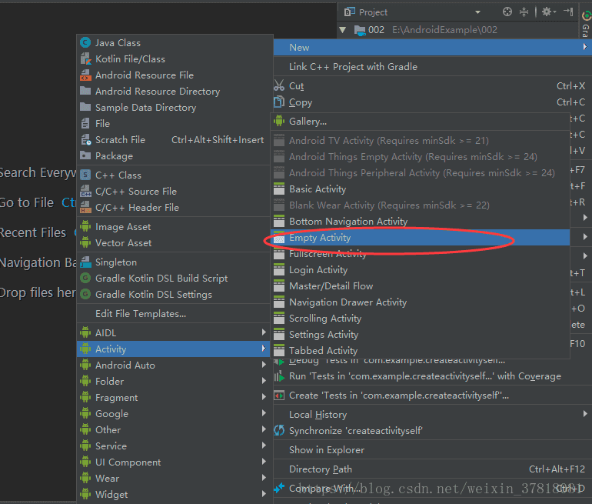This screenshot has height=504, width=592.
Task: Click the Gradle Kotlin DSL Build Script icon
Action: (x=85, y=278)
